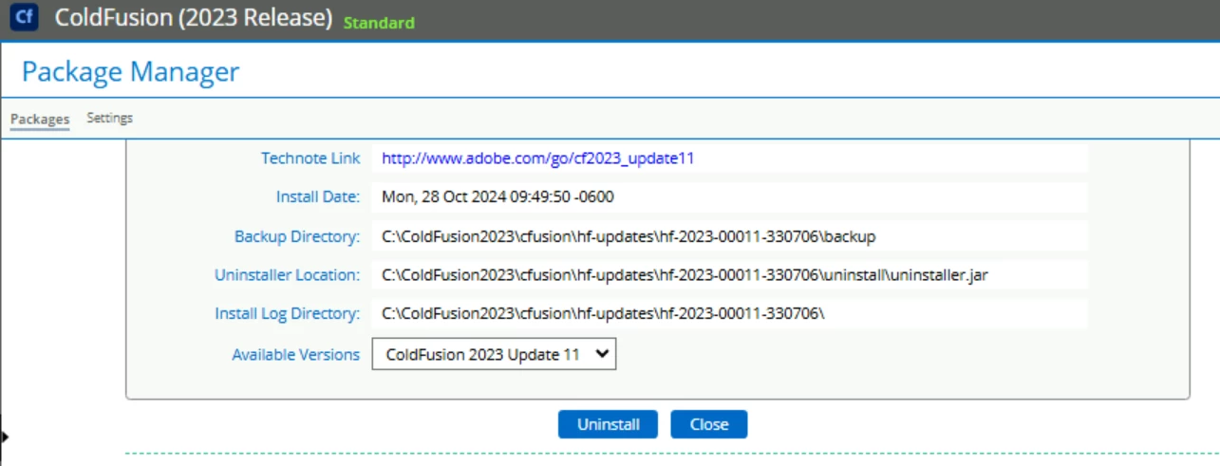Click the Install Log Directory label
Screen dimensions: 1220x466
click(x=288, y=313)
